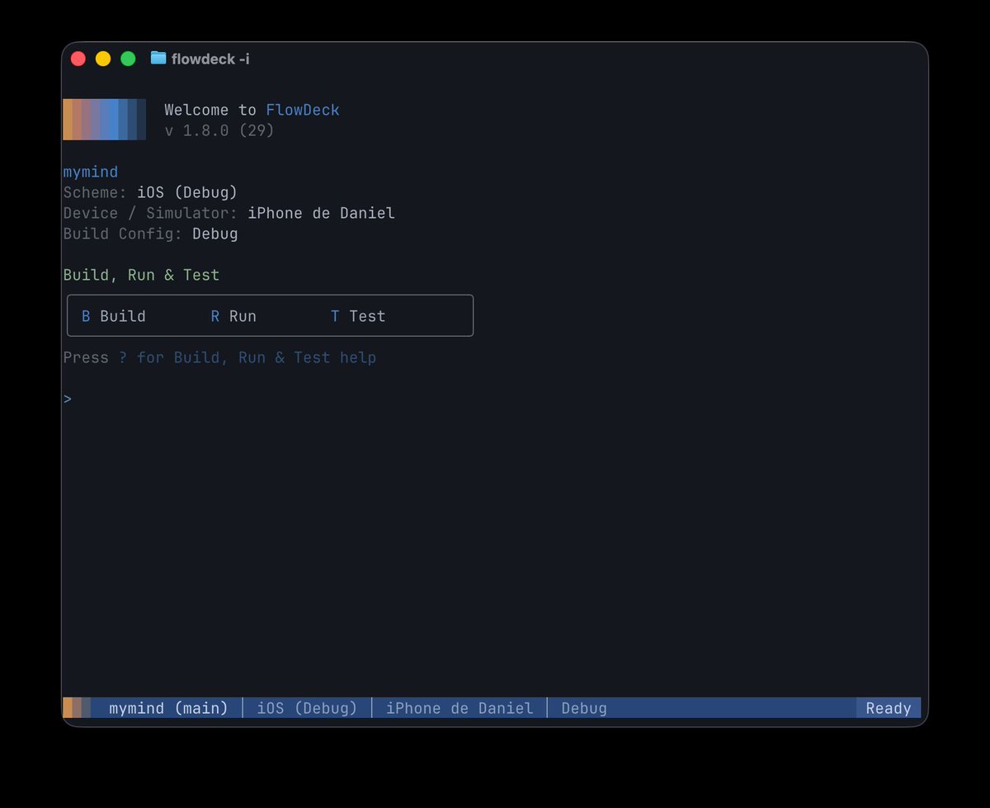The width and height of the screenshot is (990, 808).
Task: Click the command prompt > input line
Action: tap(68, 399)
